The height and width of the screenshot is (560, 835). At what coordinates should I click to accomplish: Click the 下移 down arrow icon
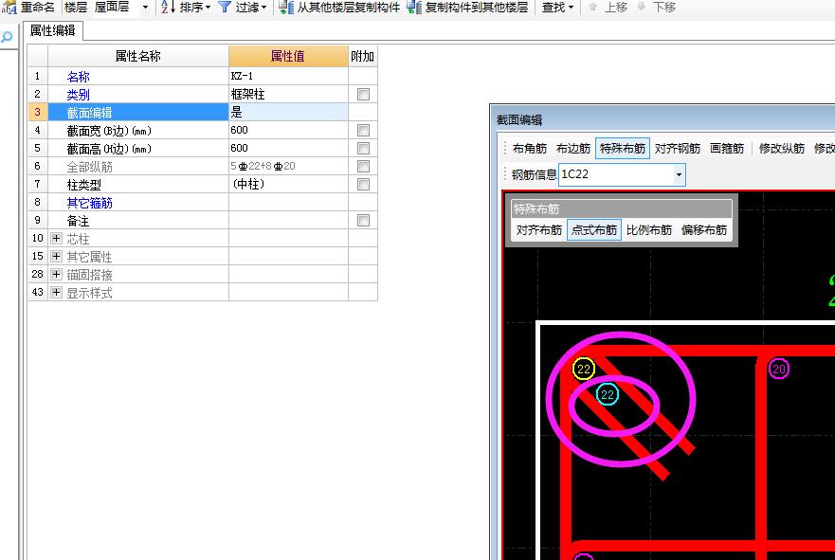coord(642,7)
